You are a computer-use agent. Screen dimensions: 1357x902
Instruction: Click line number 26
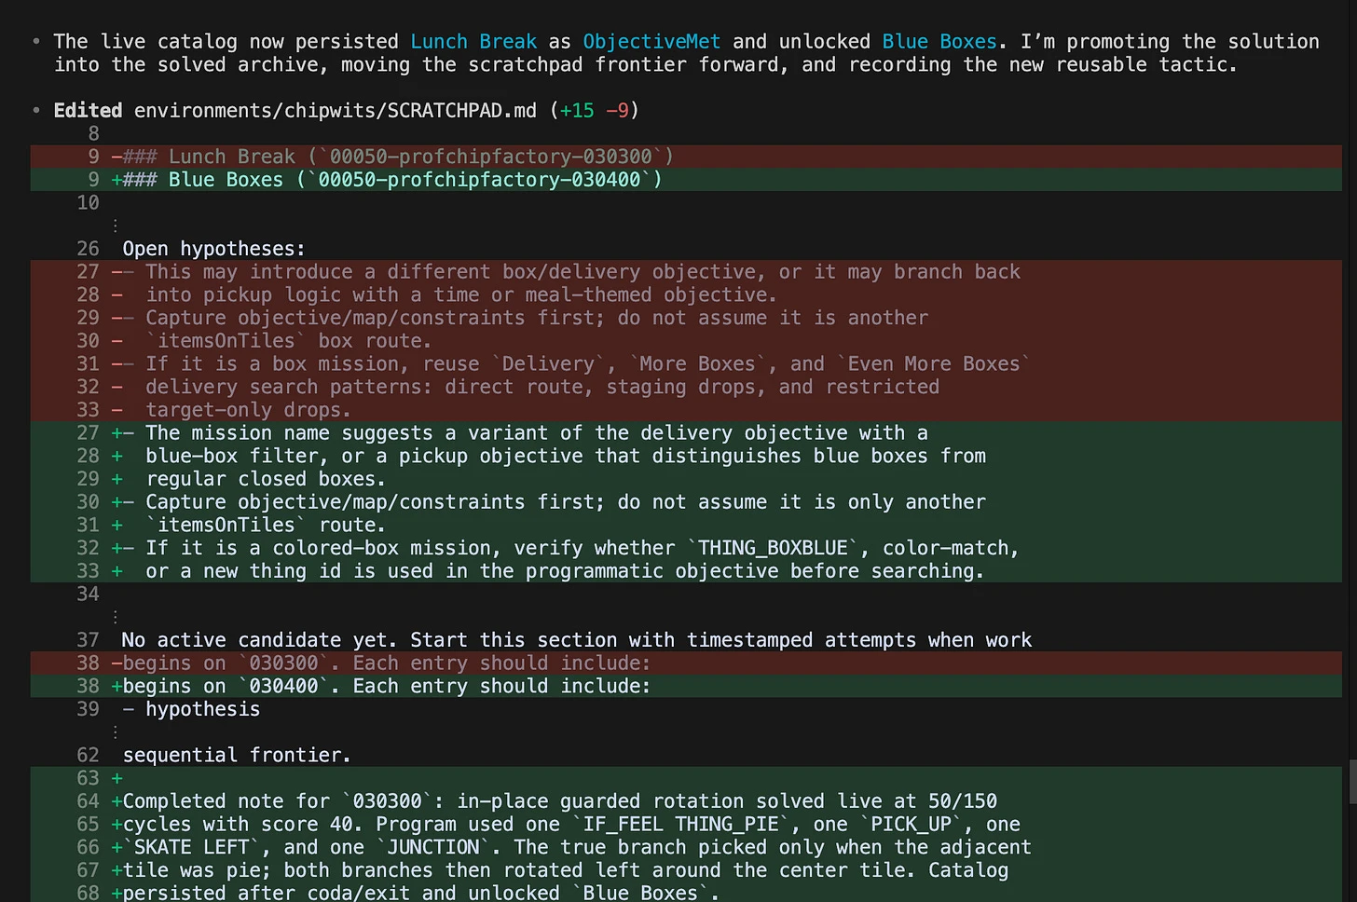88,249
